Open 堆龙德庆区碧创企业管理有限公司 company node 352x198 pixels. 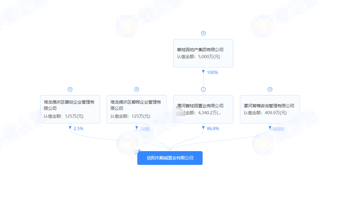click(70, 109)
